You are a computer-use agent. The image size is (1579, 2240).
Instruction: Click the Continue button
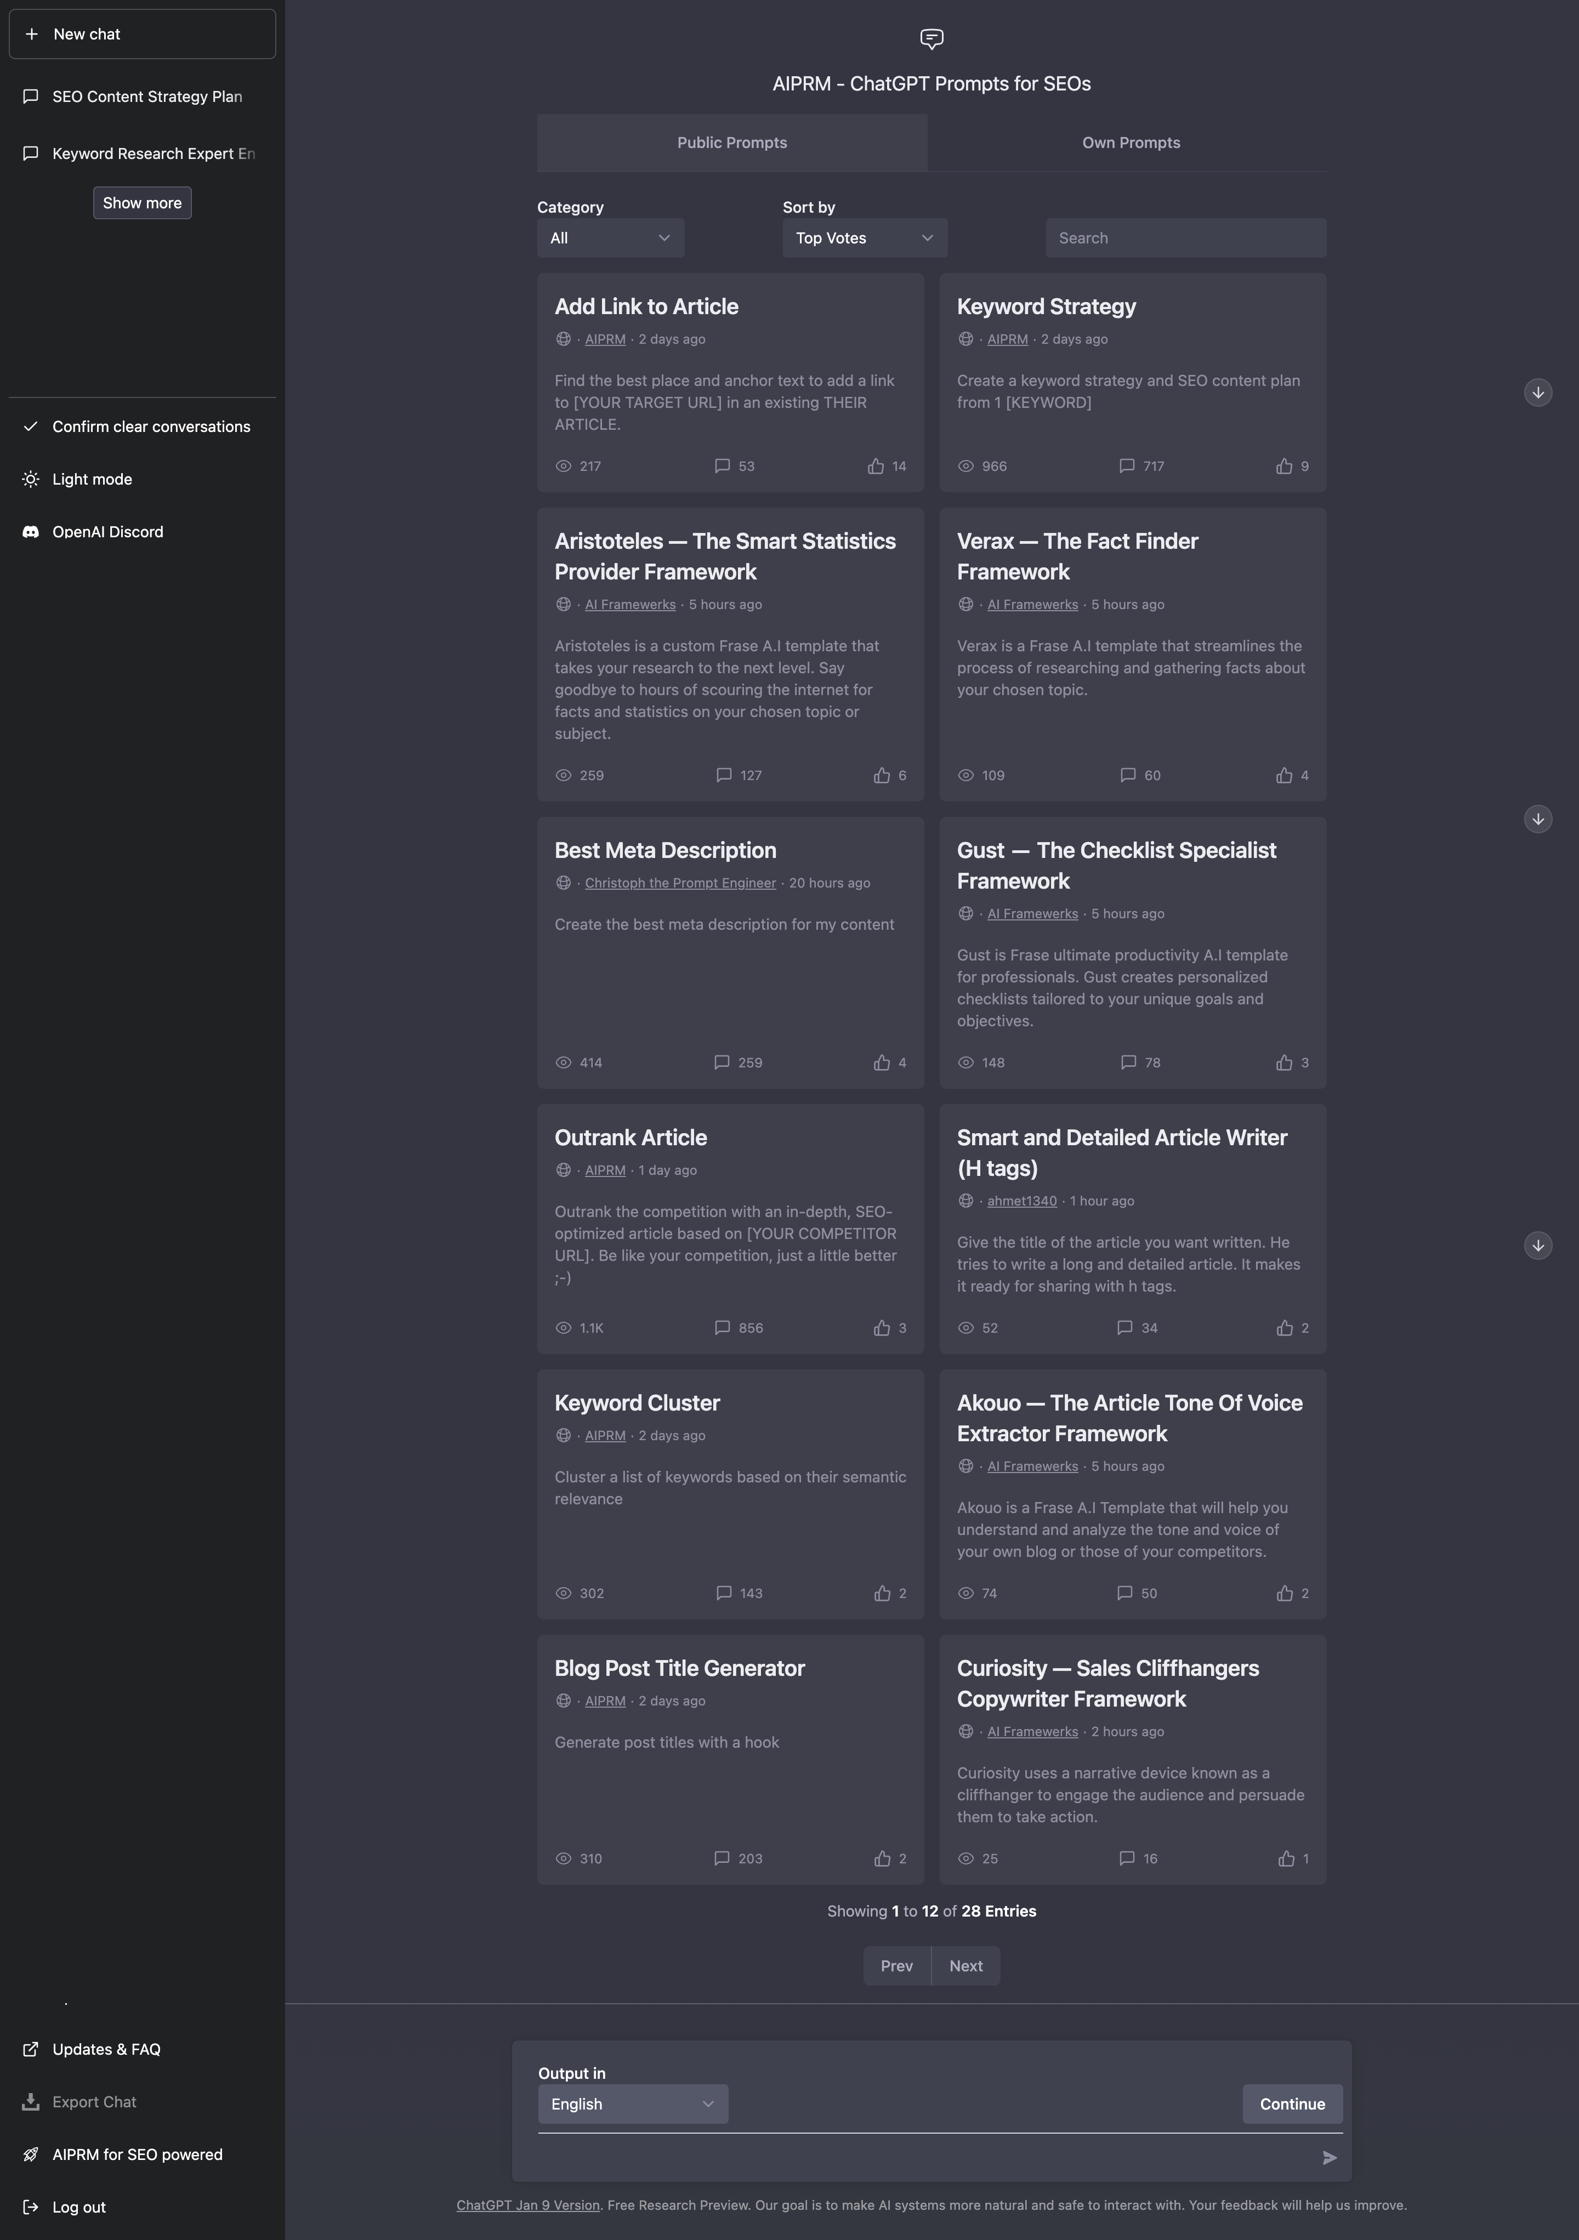[x=1292, y=2105]
